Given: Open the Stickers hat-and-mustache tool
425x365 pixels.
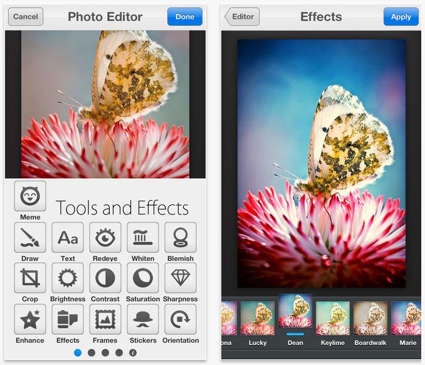Looking at the screenshot, I should click(x=143, y=319).
